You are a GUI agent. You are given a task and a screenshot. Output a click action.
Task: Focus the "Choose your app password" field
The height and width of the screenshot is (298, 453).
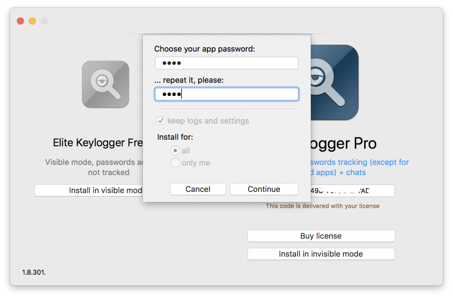(x=226, y=63)
